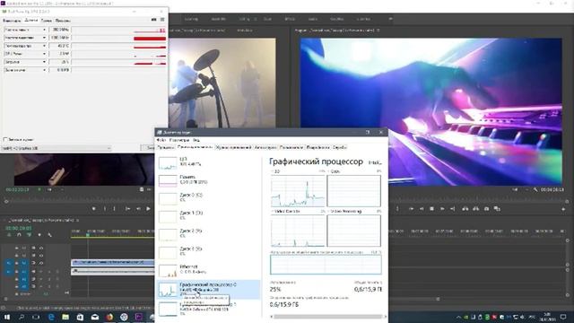Add a marker in the Source monitor
Image resolution: width=574 pixels, height=323 pixels.
click(94, 209)
